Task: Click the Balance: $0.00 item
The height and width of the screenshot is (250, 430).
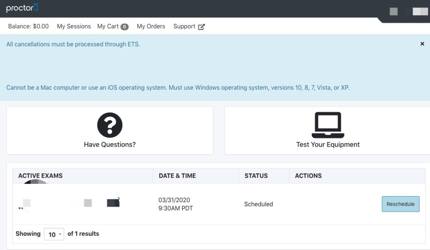Action: (28, 26)
